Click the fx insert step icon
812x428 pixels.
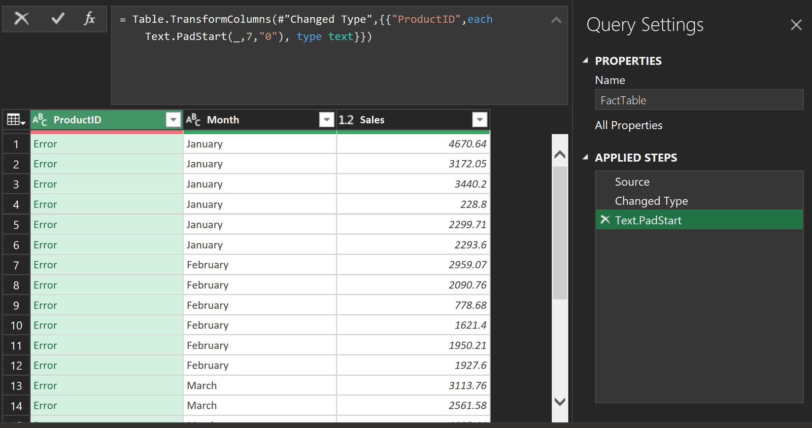coord(89,19)
